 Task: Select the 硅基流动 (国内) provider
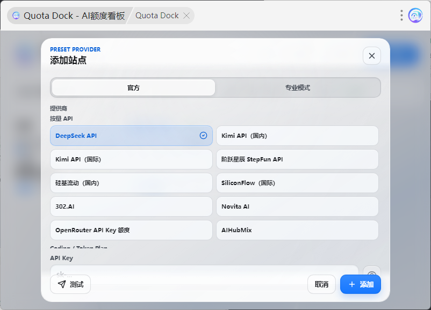pyautogui.click(x=131, y=183)
